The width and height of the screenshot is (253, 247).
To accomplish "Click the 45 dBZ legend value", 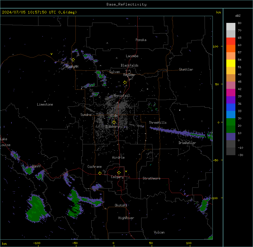I will click(x=239, y=82).
